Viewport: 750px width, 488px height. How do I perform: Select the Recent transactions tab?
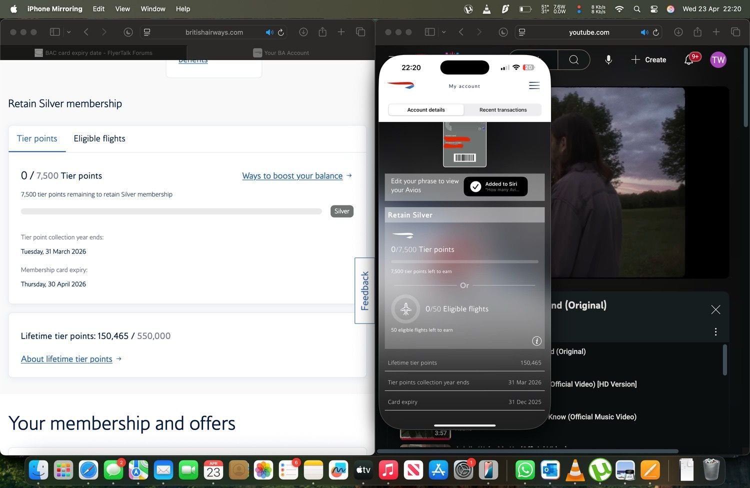[502, 110]
